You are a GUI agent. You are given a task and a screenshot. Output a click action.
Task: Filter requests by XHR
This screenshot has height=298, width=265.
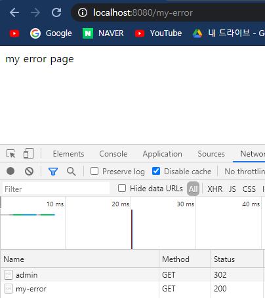pos(214,189)
